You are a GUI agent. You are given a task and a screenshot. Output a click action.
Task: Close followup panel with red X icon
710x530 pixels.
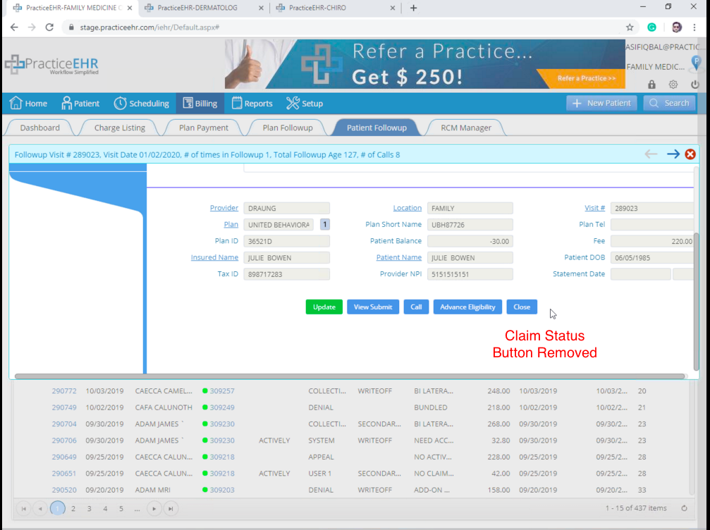(x=690, y=154)
